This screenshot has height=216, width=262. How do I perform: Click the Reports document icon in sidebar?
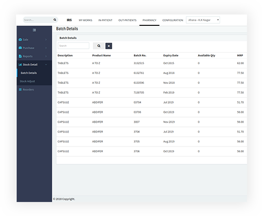pyautogui.click(x=20, y=56)
